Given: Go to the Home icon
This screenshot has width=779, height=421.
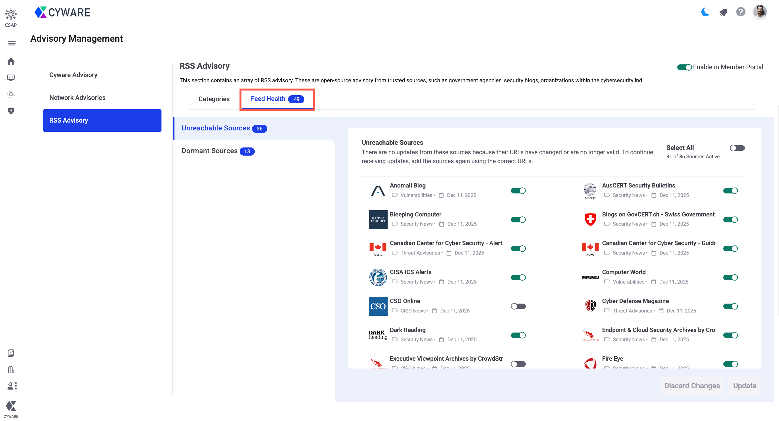Looking at the screenshot, I should coord(11,61).
